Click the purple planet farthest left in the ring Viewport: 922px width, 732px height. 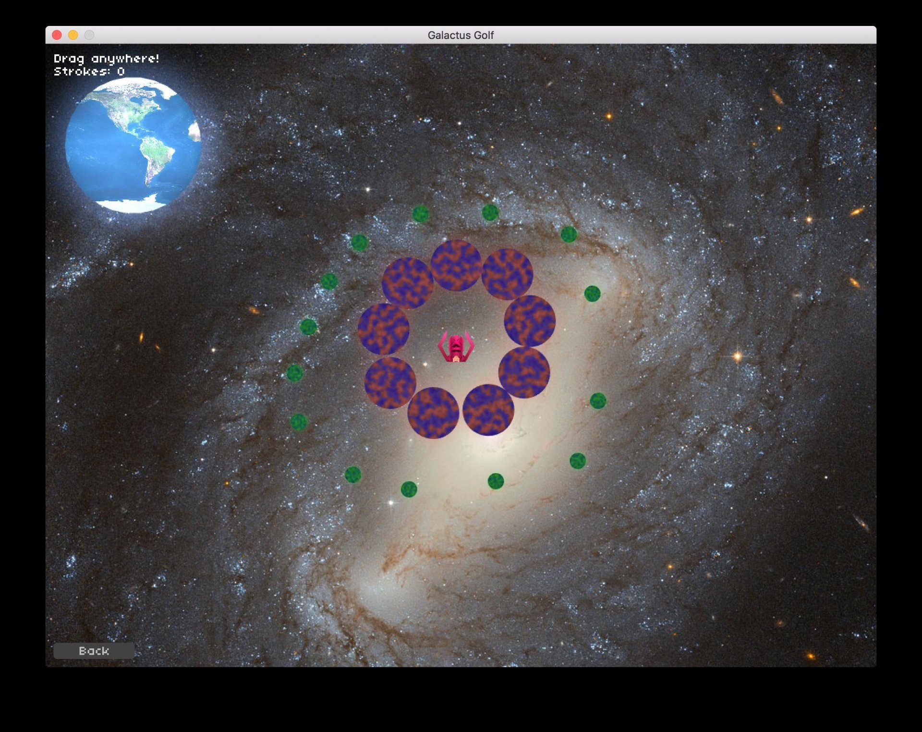pyautogui.click(x=383, y=329)
